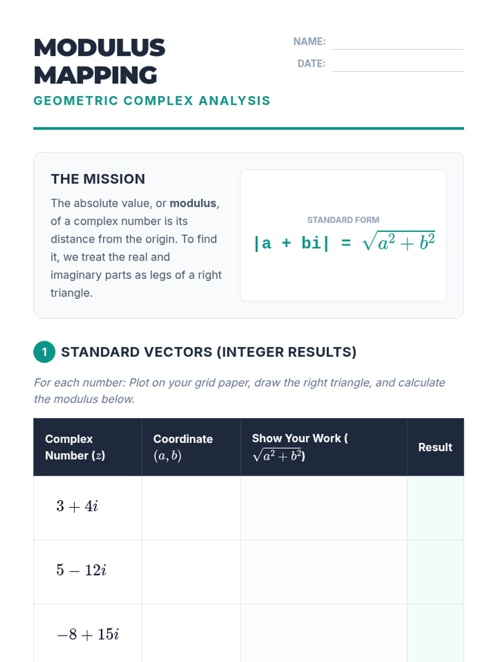Click The Mission heading

tap(98, 179)
